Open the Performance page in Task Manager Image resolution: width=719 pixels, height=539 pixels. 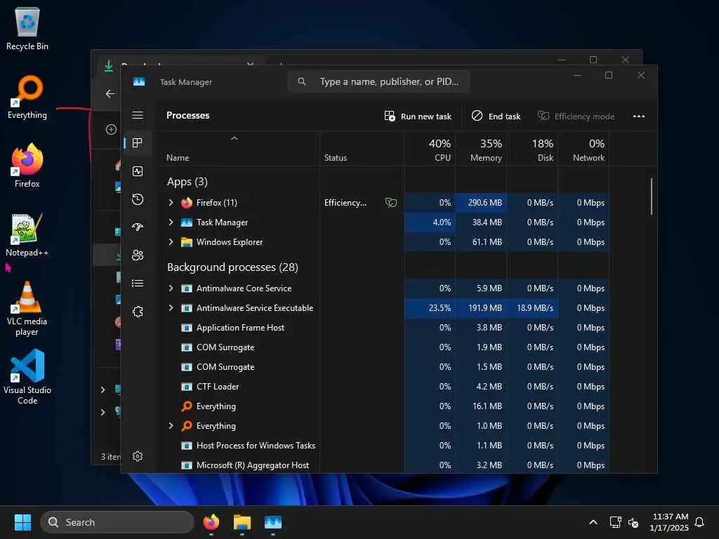point(138,171)
